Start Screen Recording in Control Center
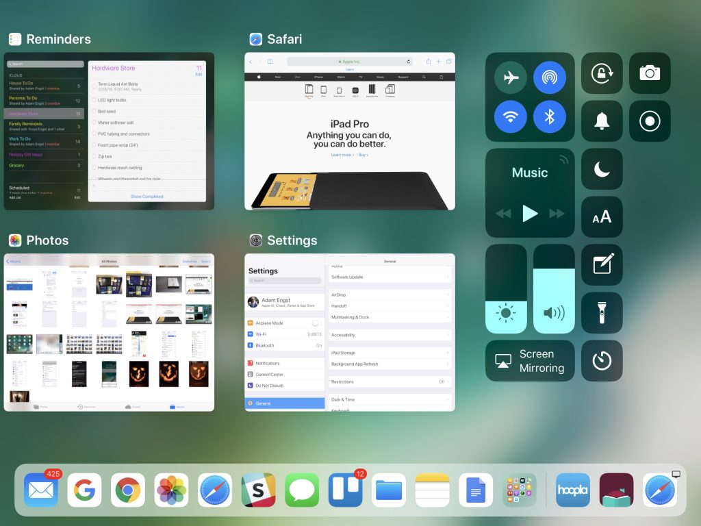701x526 pixels. tap(650, 121)
